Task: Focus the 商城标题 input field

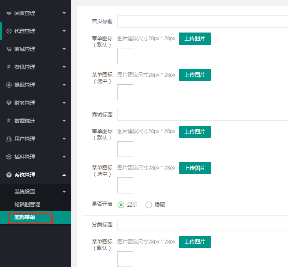Action: point(203,115)
